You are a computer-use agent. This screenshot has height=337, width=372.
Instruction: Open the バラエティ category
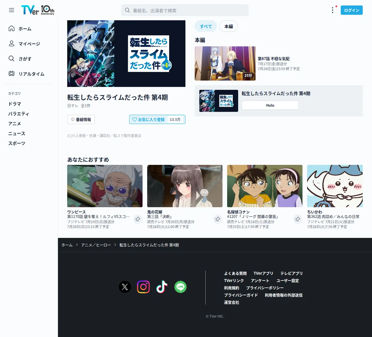pyautogui.click(x=19, y=114)
